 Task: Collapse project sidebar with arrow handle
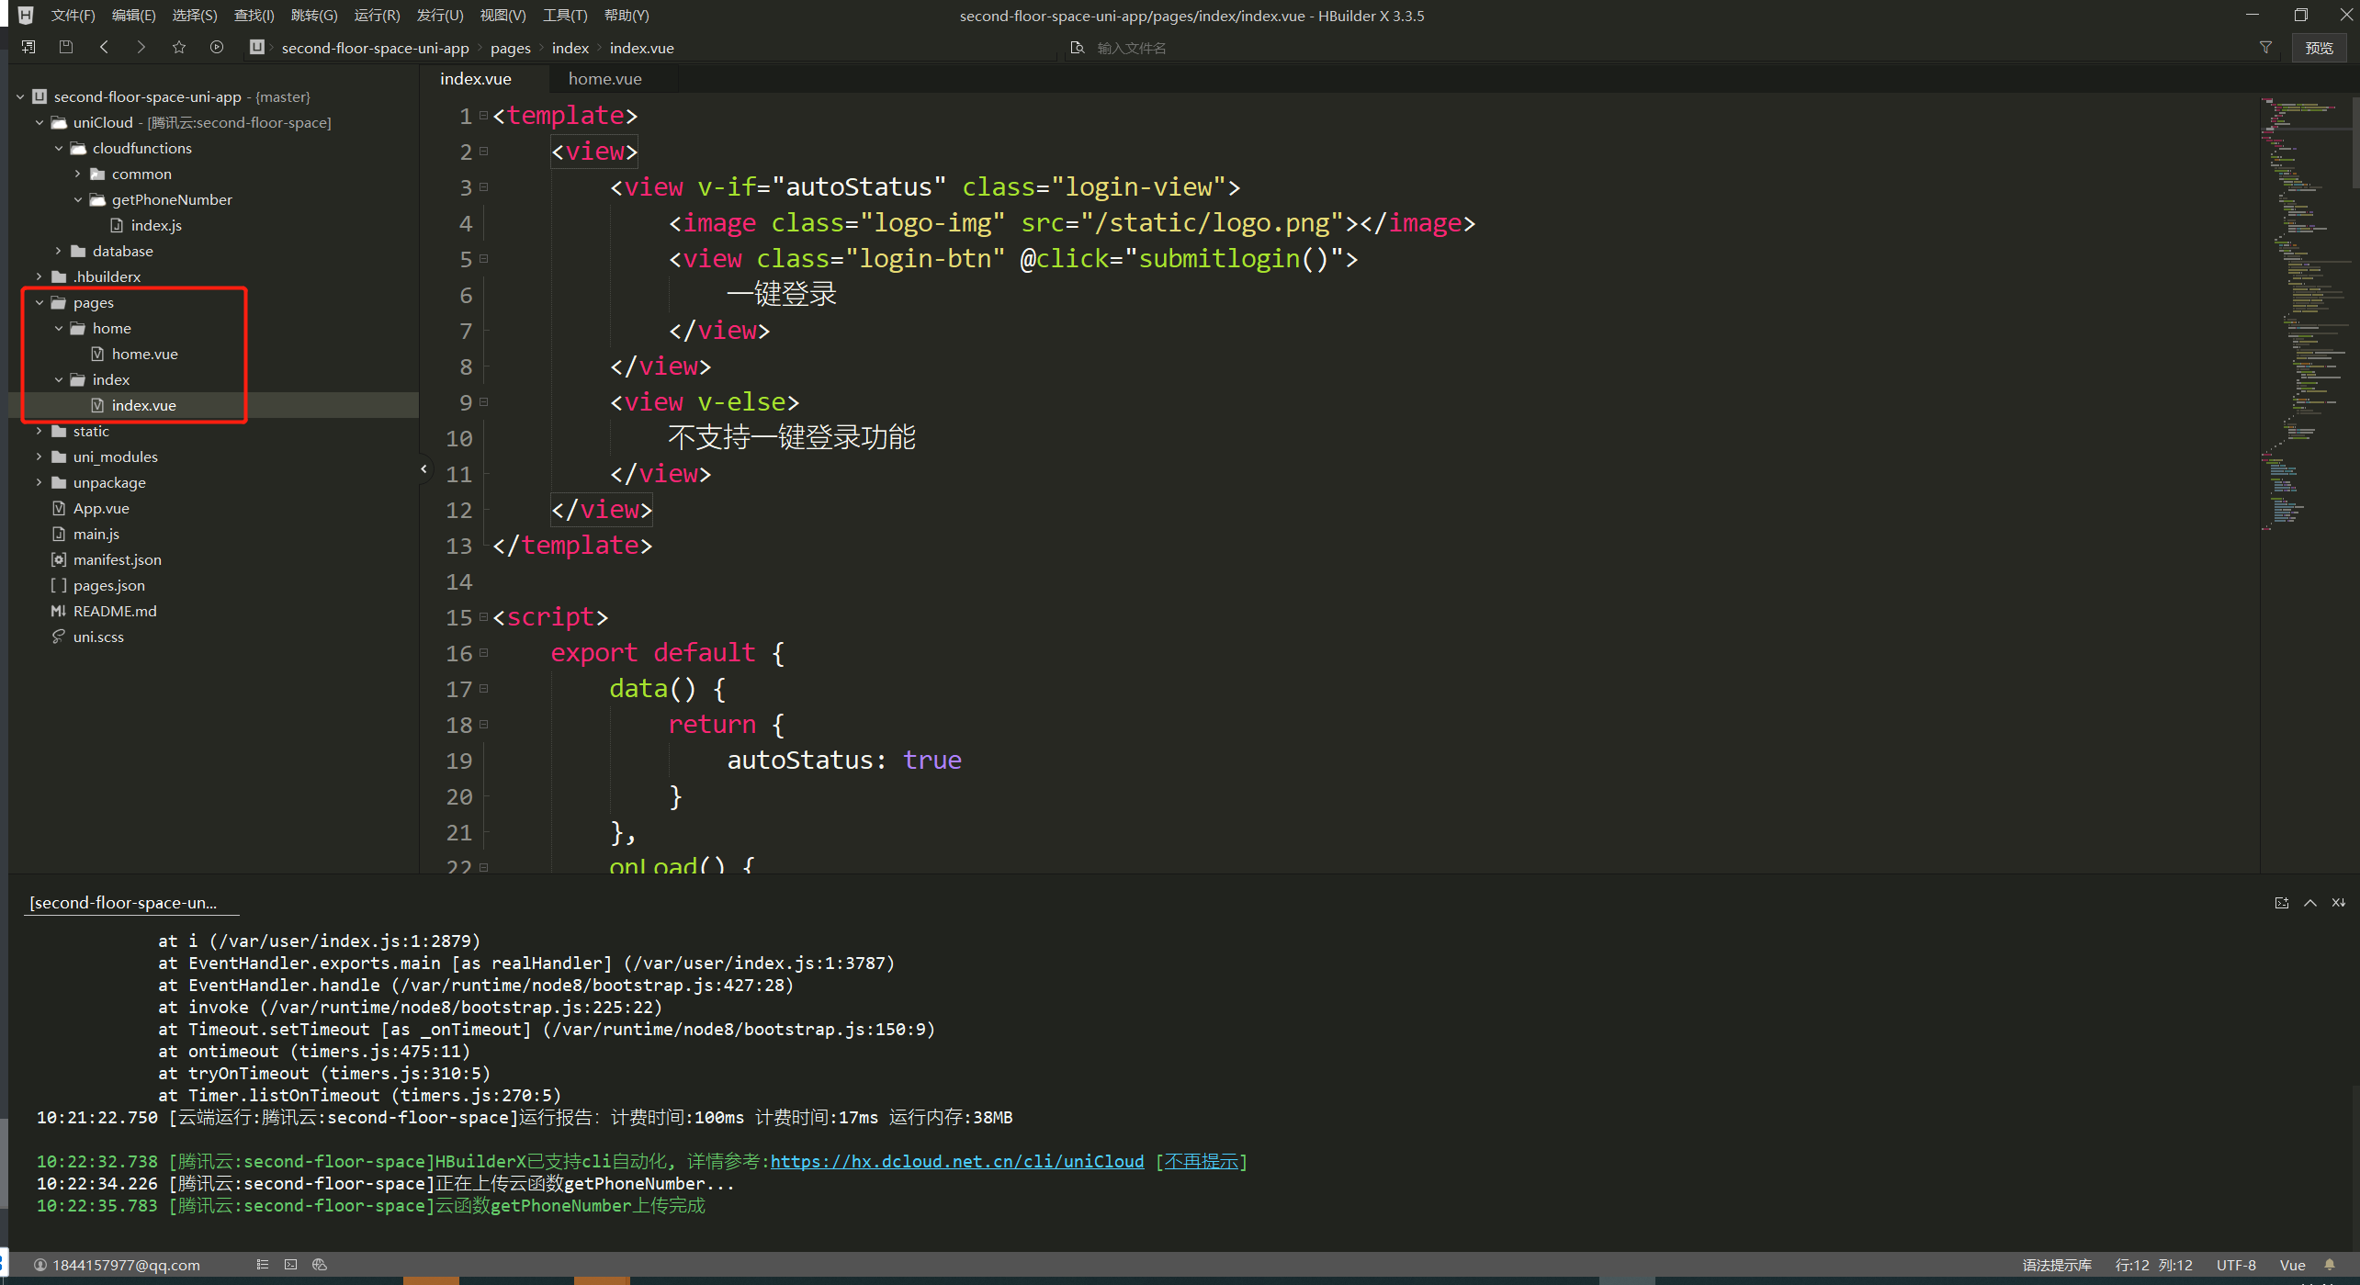pos(423,469)
